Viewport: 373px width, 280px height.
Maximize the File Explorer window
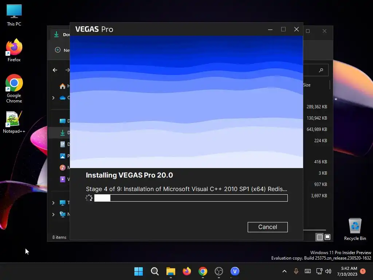point(308,31)
